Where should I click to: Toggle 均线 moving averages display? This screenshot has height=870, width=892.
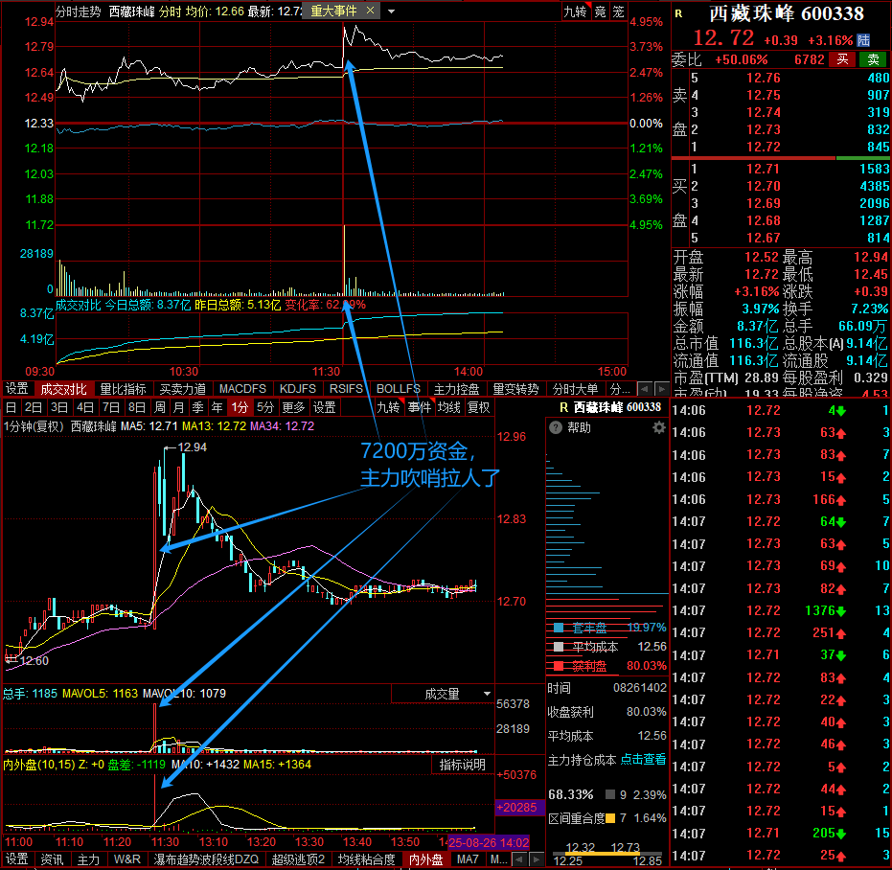click(x=448, y=407)
